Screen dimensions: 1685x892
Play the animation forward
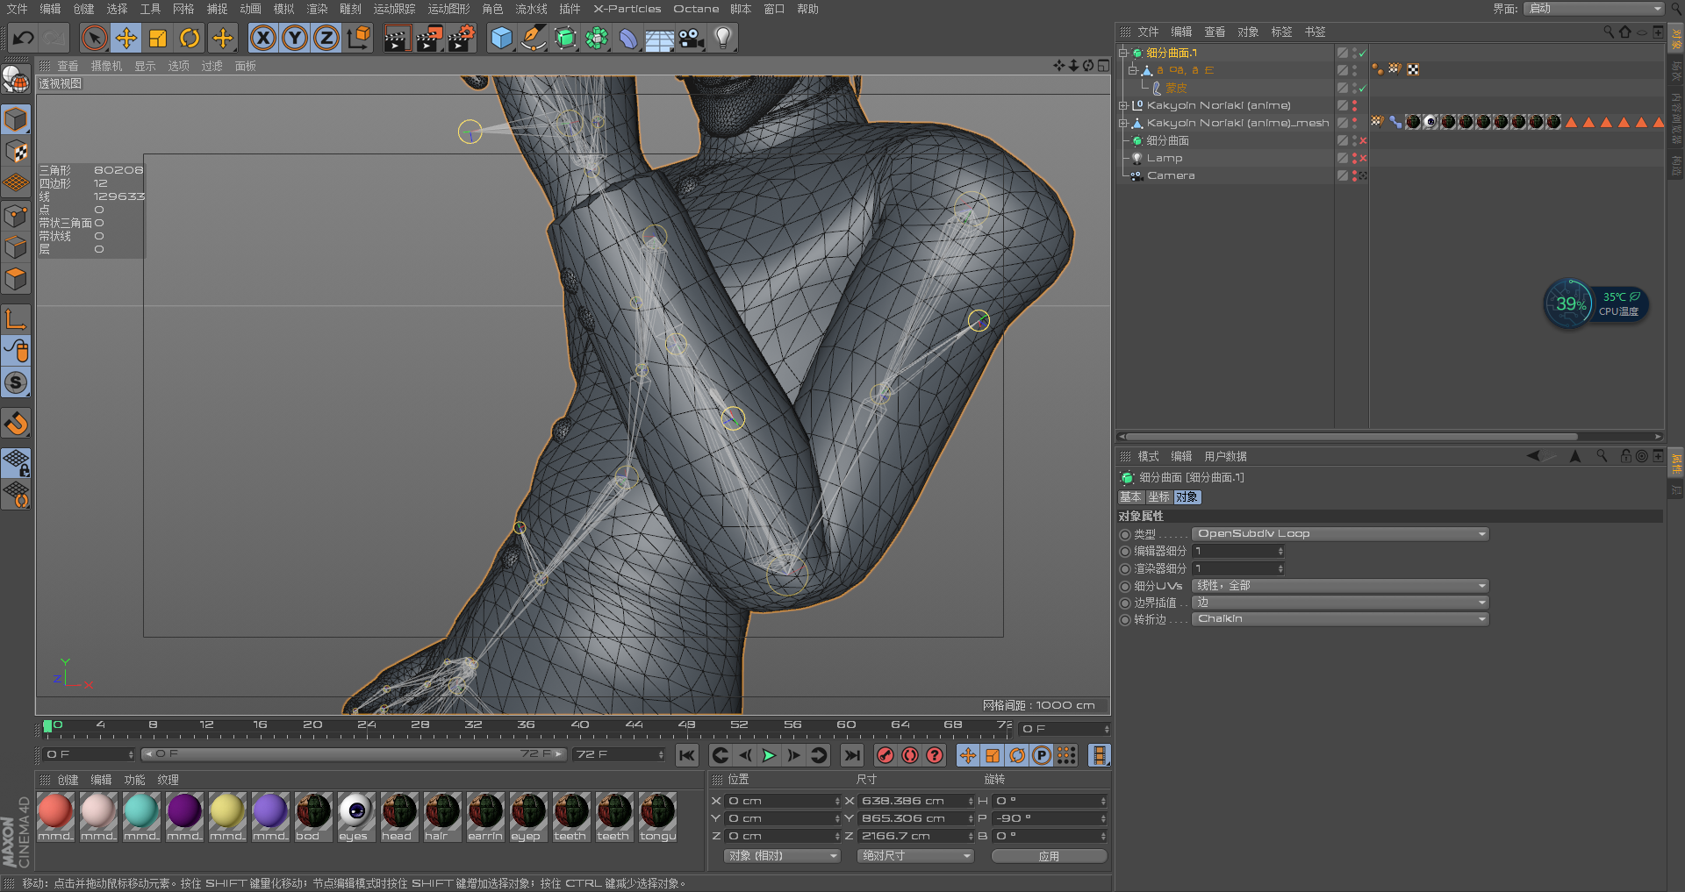[x=769, y=755]
